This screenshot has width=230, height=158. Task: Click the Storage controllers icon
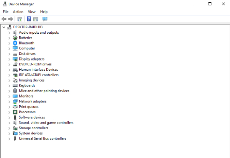pos(15,128)
